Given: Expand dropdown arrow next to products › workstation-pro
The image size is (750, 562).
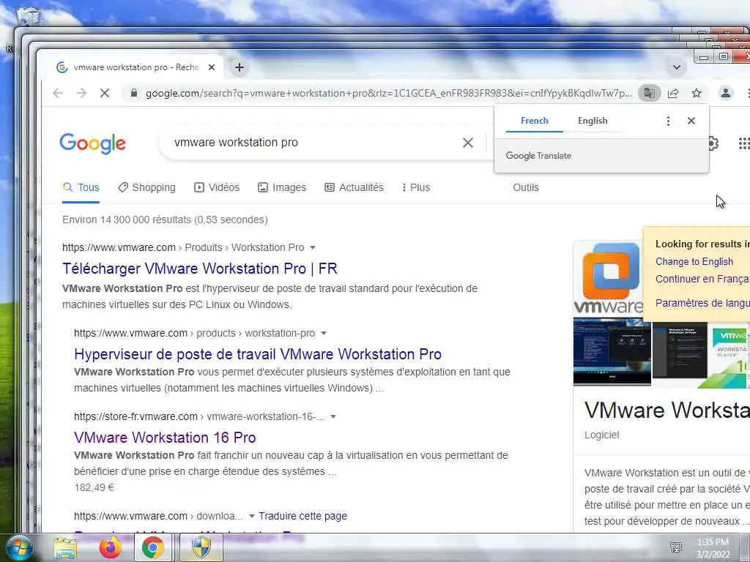Looking at the screenshot, I should click(324, 333).
